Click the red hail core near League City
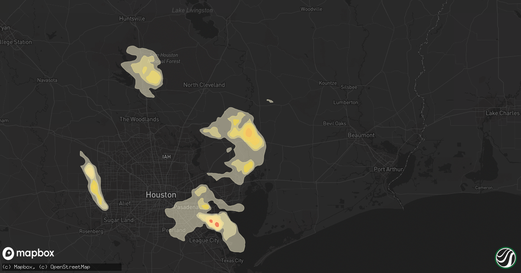Viewport: 521px width, 273px height. tap(217, 224)
